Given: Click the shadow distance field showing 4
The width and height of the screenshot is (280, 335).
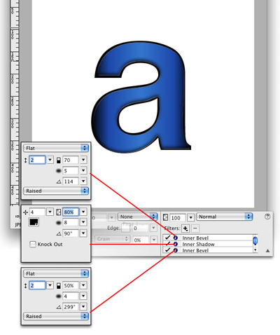Looking at the screenshot, I should (x=37, y=212).
